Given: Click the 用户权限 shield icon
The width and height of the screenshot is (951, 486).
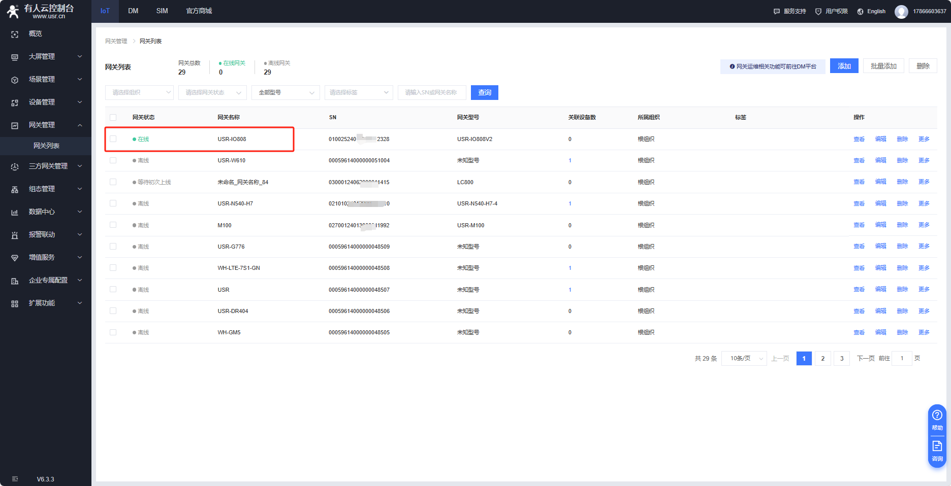Looking at the screenshot, I should 818,11.
